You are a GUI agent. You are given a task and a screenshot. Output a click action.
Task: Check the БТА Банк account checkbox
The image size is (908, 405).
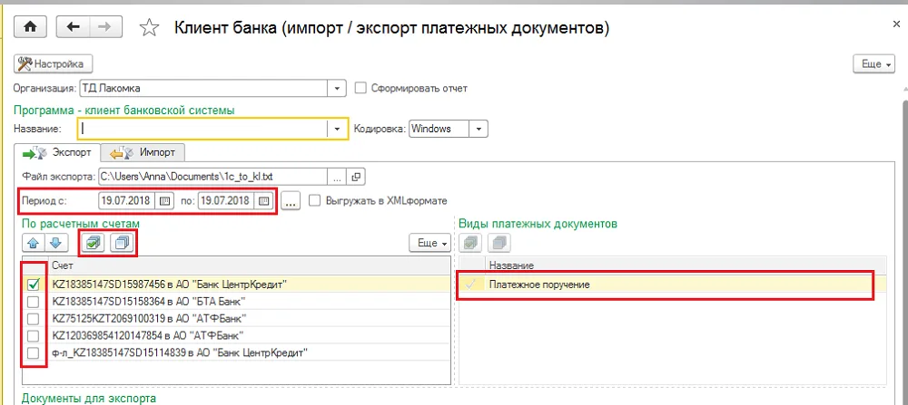pyautogui.click(x=34, y=301)
